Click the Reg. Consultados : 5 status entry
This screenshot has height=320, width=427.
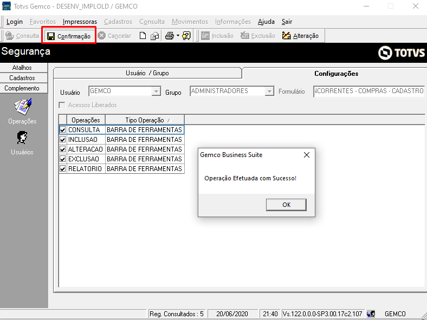pos(177,314)
